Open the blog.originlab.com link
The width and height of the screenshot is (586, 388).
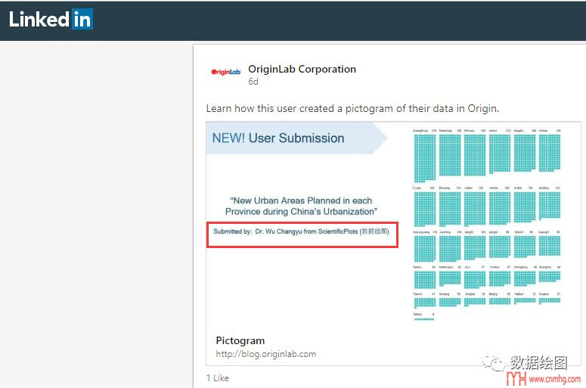(265, 353)
